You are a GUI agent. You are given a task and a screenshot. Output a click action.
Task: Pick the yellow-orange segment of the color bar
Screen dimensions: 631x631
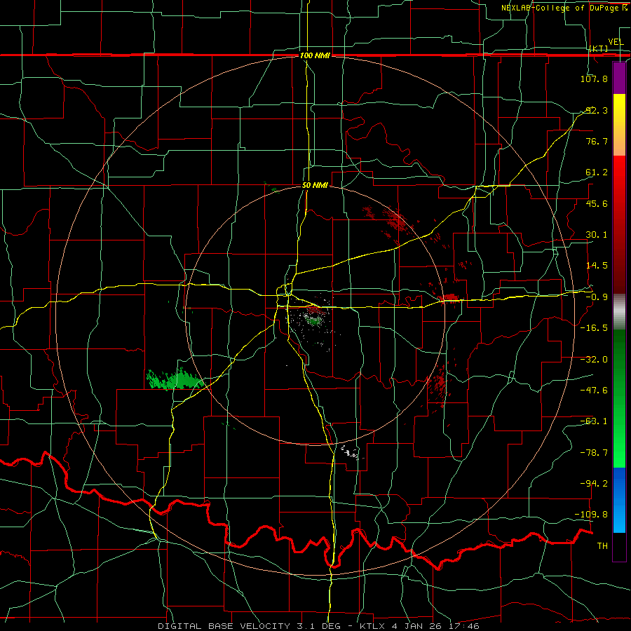click(x=619, y=125)
